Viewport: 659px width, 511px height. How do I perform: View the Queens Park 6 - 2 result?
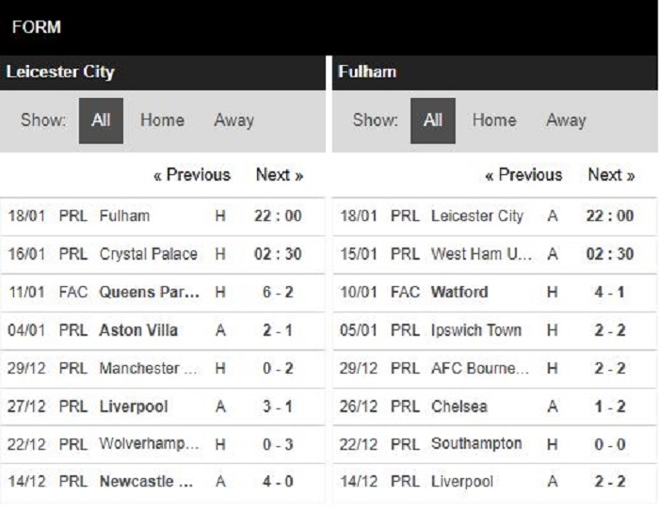coord(163,293)
